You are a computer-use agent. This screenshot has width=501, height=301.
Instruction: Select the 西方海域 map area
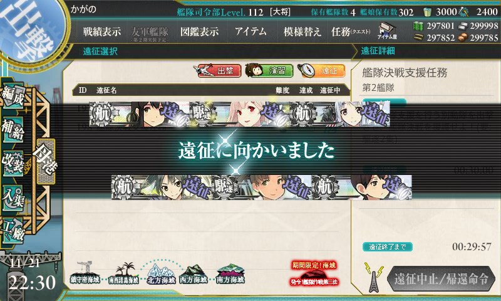click(x=194, y=274)
